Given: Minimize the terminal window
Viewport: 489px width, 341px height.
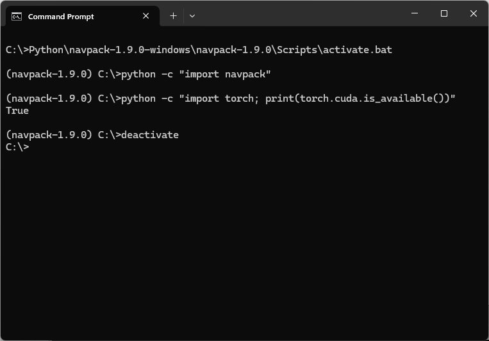Looking at the screenshot, I should tap(415, 13).
